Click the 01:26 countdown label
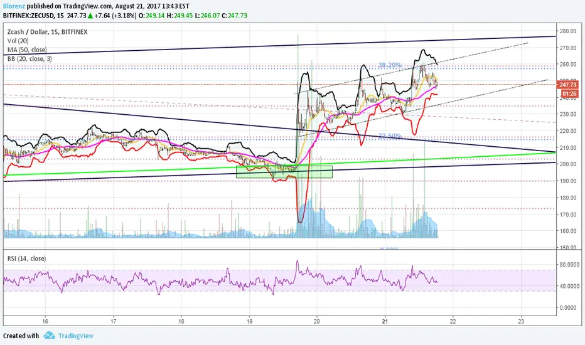This screenshot has width=585, height=345. (569, 93)
